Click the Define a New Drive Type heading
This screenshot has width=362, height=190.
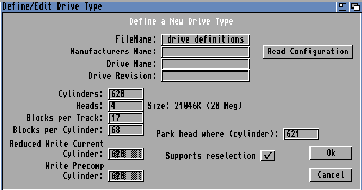[x=181, y=21]
